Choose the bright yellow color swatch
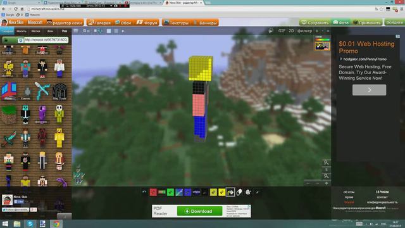This screenshot has width=405, height=228. [222, 193]
